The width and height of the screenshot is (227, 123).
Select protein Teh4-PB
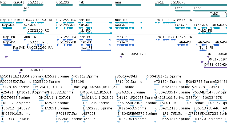coord(184,42)
